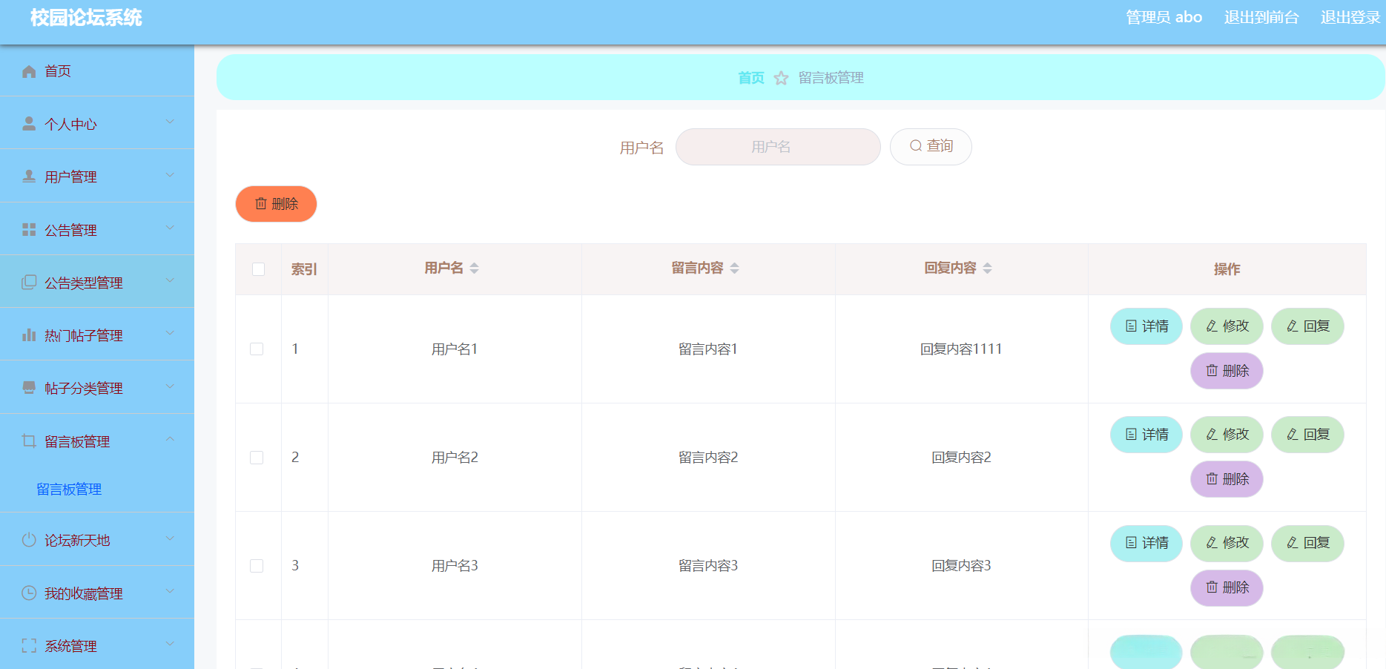Focus the 用户名 search input field
Image resolution: width=1386 pixels, height=669 pixels.
pos(778,147)
